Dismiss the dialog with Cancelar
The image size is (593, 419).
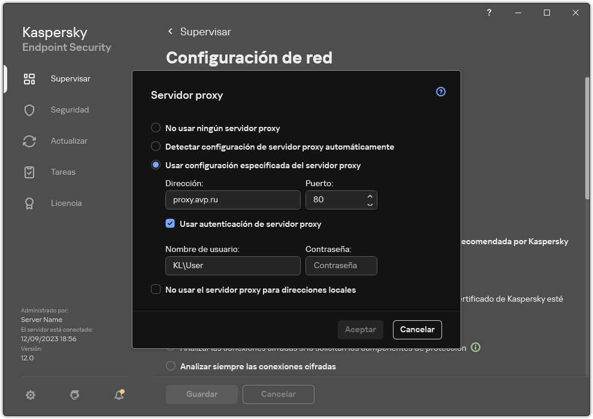[417, 329]
